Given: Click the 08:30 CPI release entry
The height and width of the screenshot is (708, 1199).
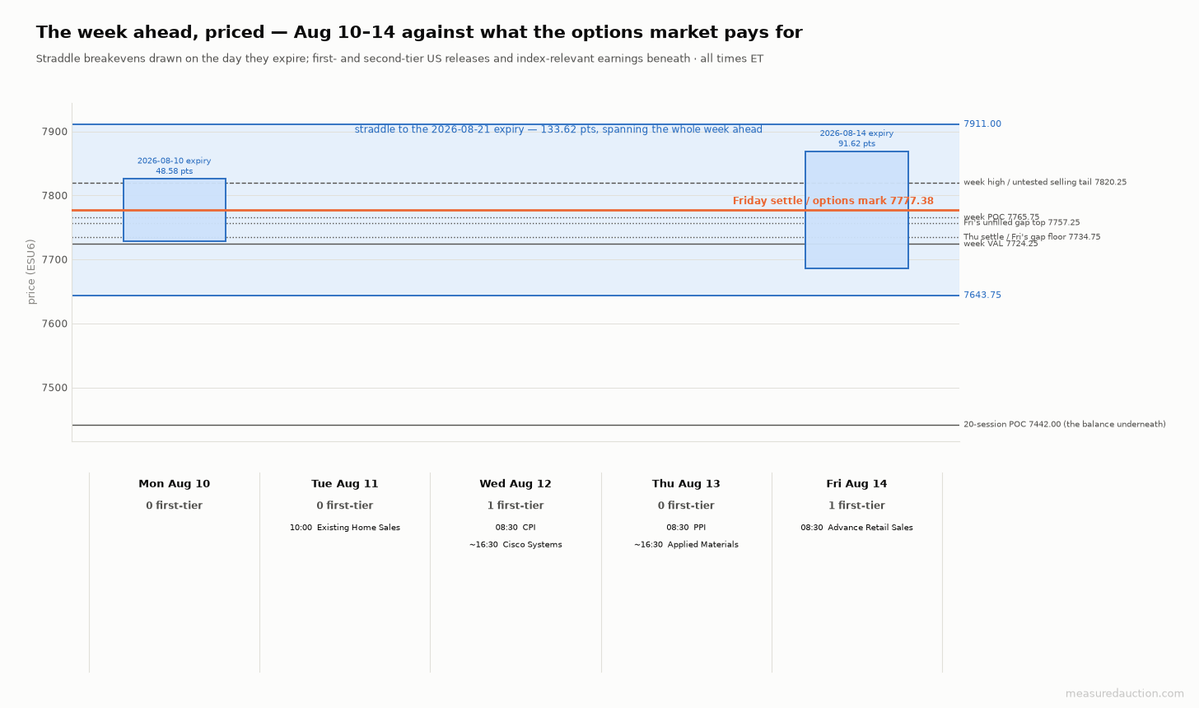Looking at the screenshot, I should pos(516,528).
